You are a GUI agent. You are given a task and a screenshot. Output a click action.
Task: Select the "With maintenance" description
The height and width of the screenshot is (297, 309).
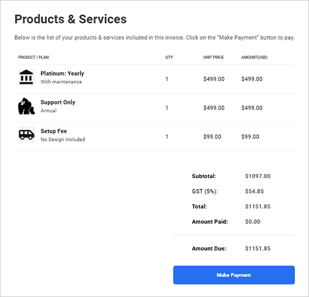point(61,82)
